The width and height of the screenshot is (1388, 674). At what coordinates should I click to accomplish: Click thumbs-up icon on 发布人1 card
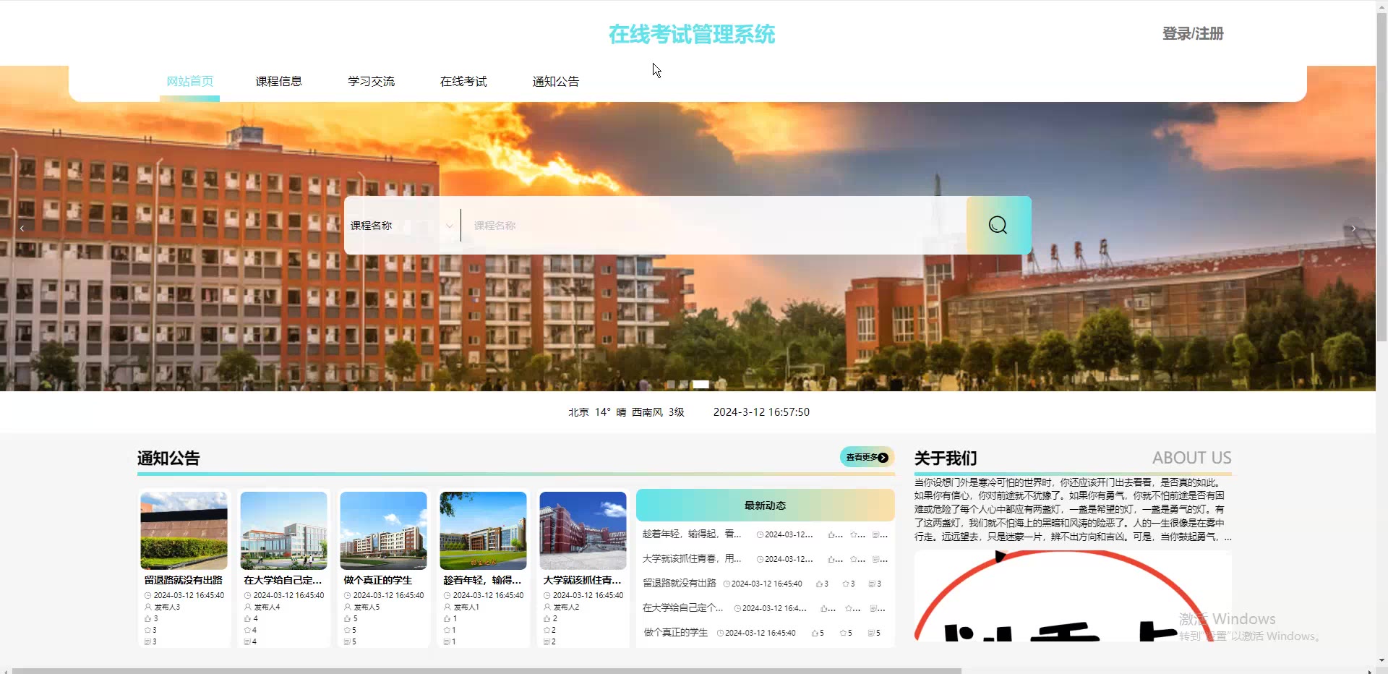[x=447, y=619]
